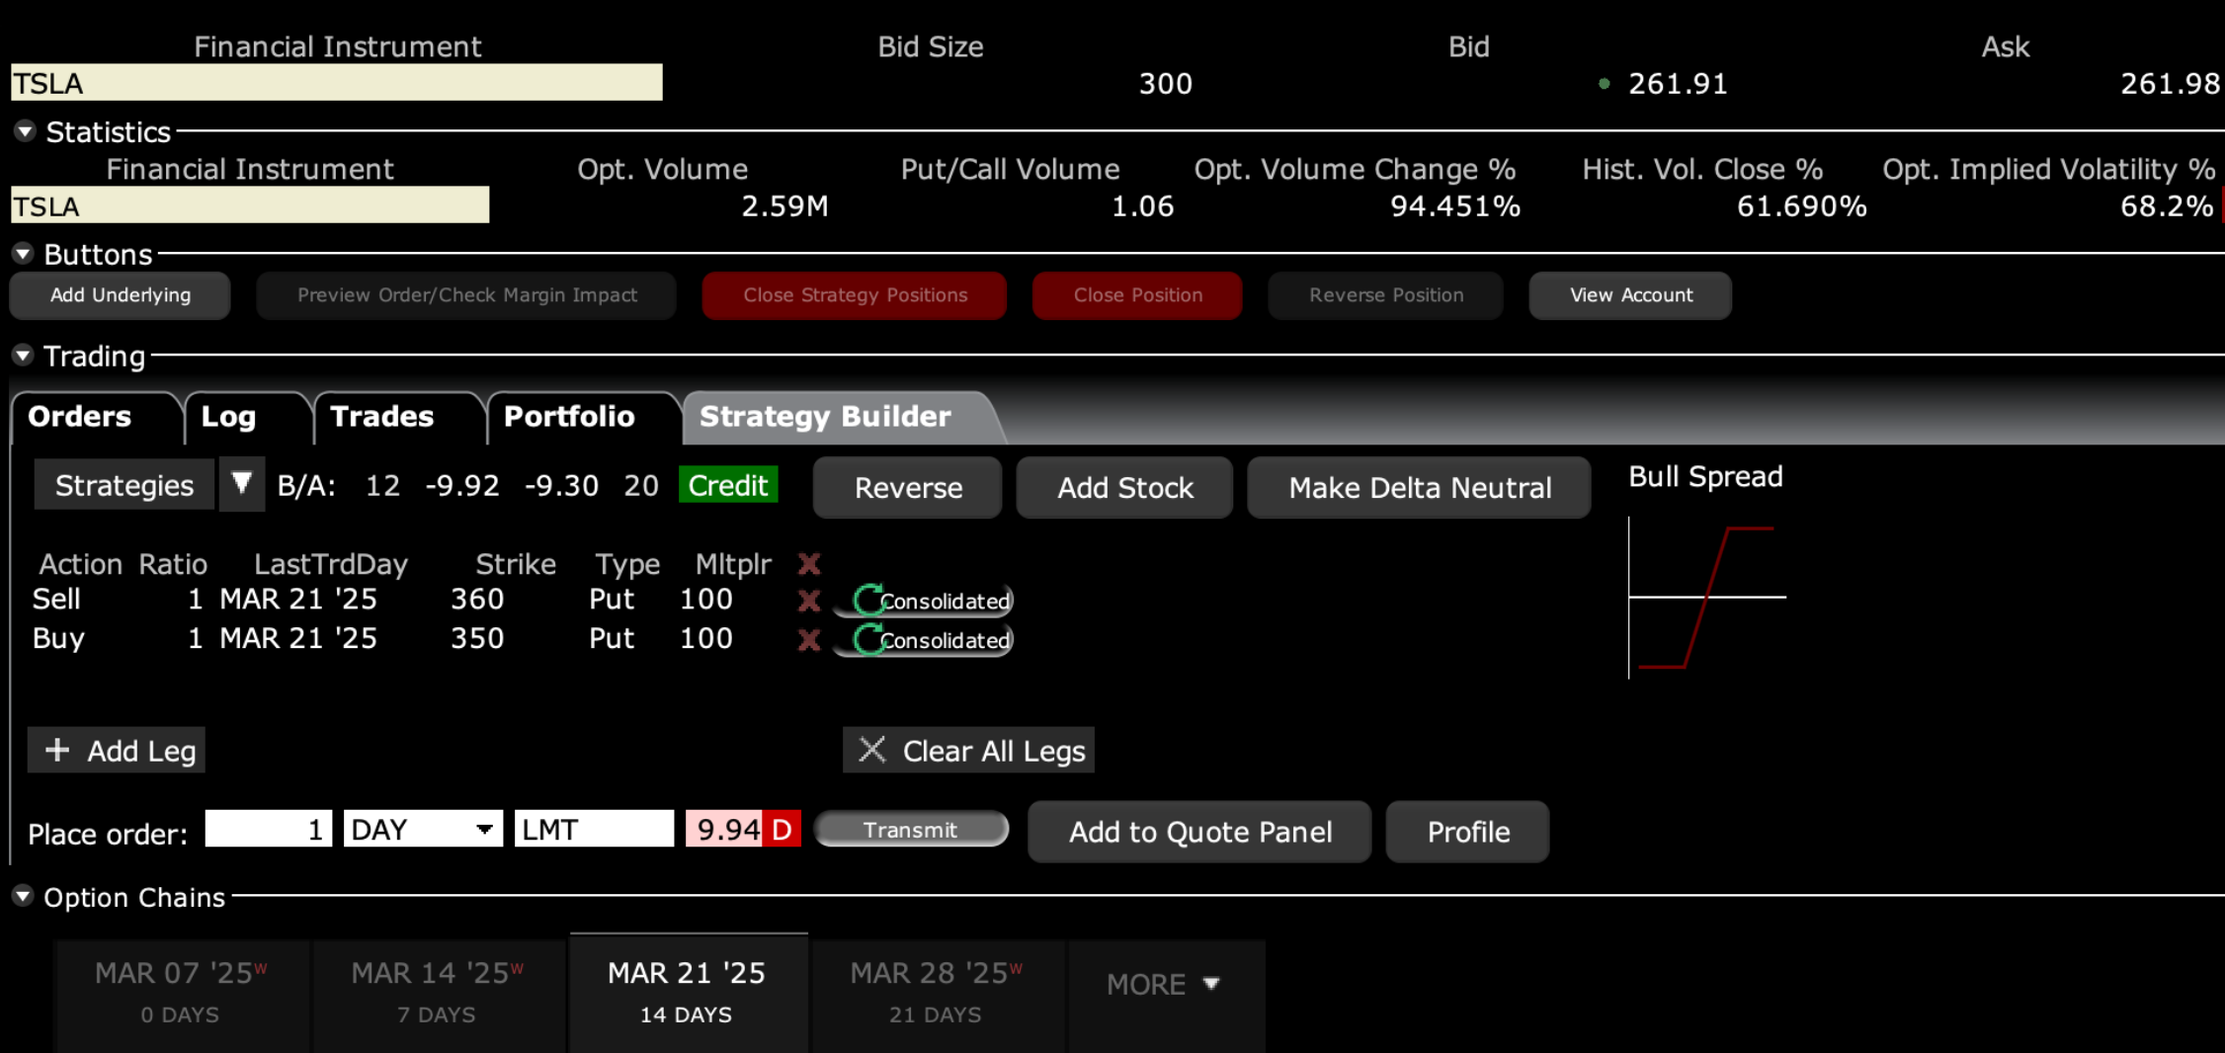Select the MAR 28 '25 expiration tab
2225x1053 pixels.
[935, 992]
